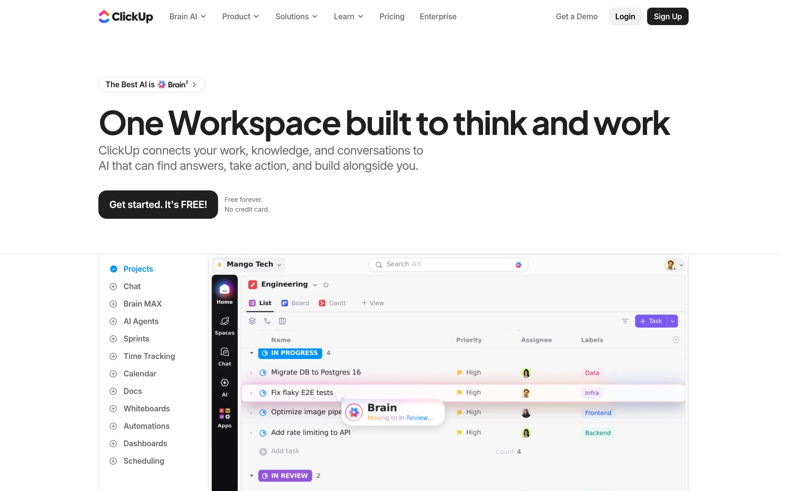Select the Brain MAX feature option
787x491 pixels.
[136, 304]
